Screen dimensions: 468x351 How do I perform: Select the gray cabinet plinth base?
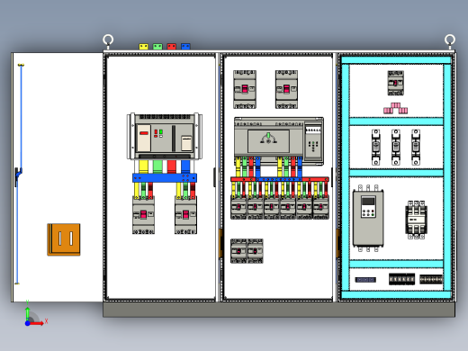(279, 310)
